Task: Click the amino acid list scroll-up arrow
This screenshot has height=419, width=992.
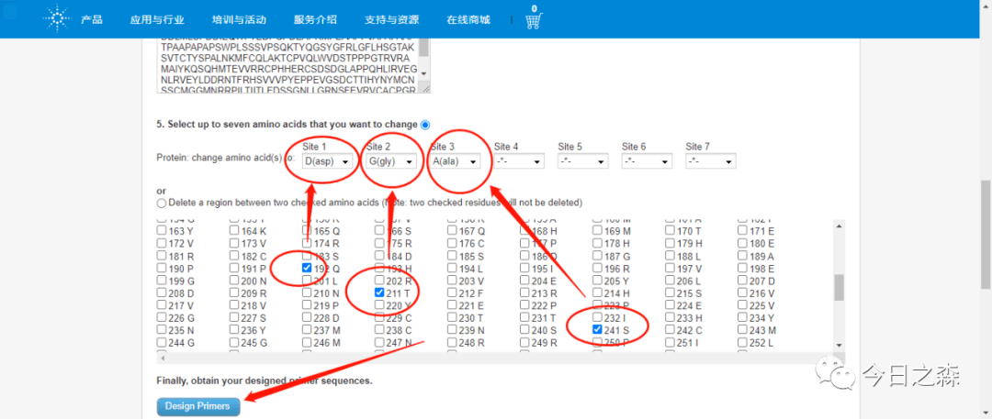Action: point(839,225)
